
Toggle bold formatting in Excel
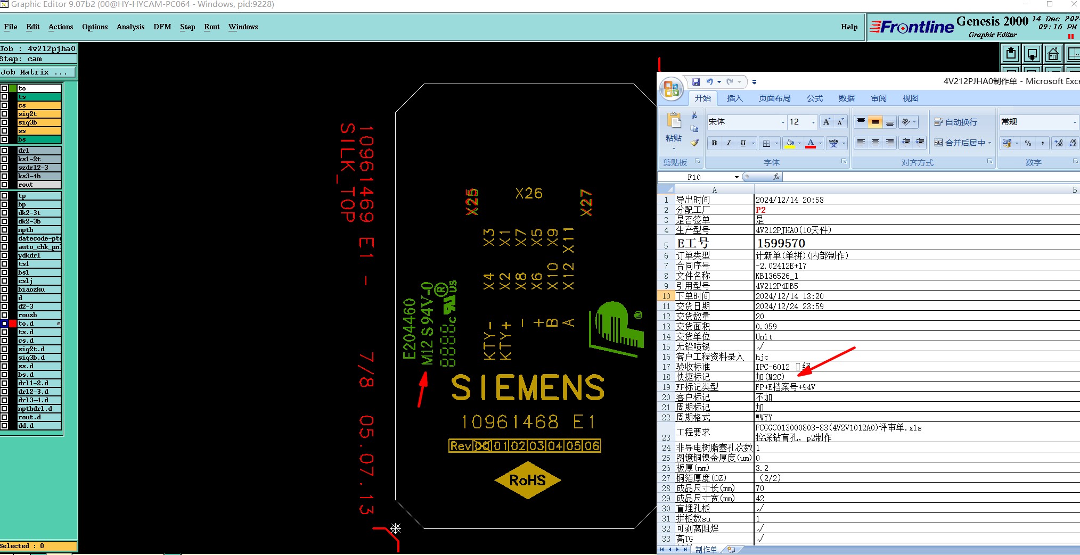tap(714, 143)
